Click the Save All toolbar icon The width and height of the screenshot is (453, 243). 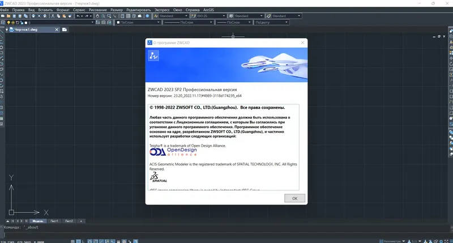tap(25, 16)
